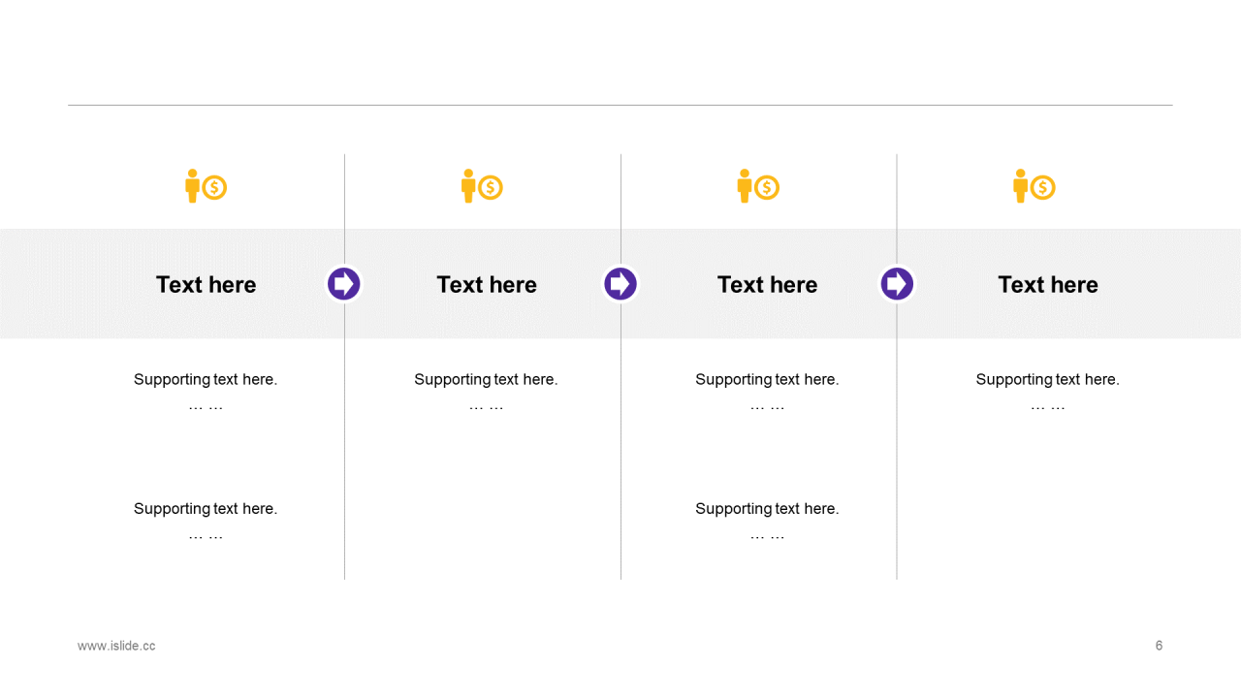Click the second person-with-coin icon
Screen dimensions: 1241x698
482,186
